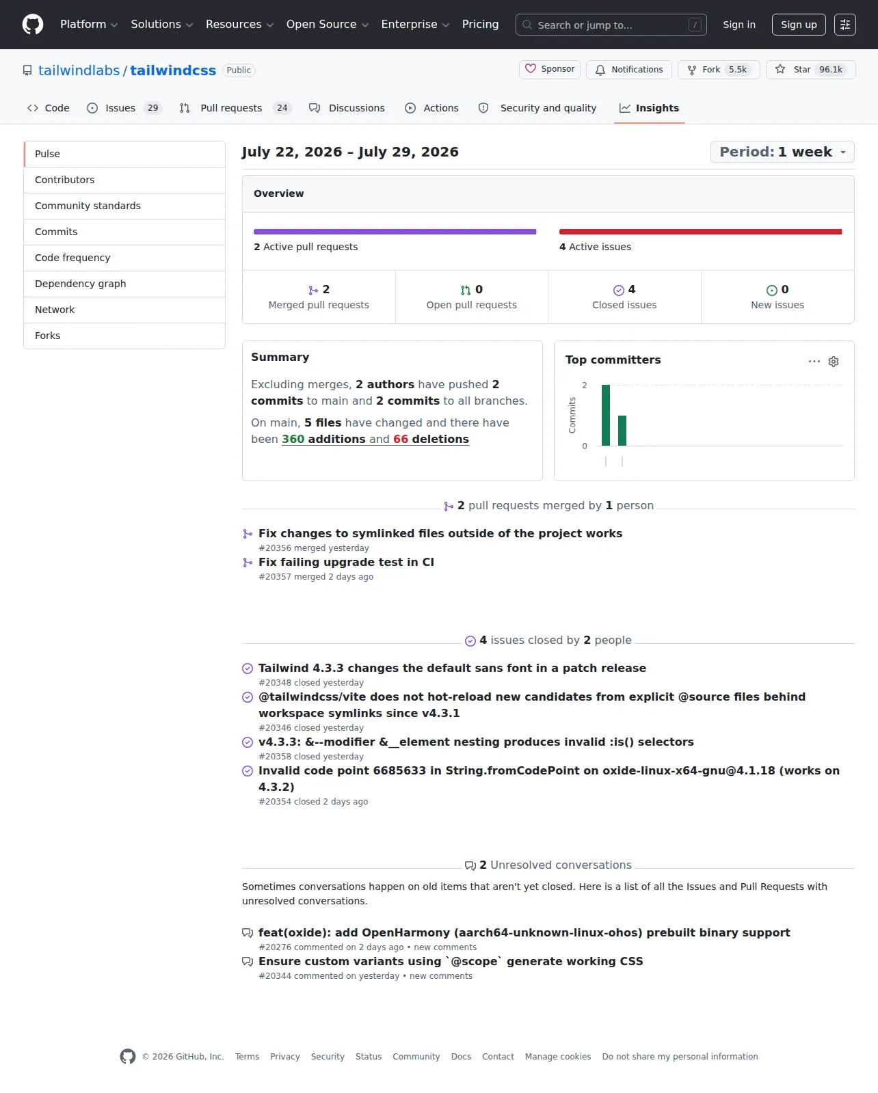This screenshot has height=1093, width=878.
Task: Open Commits in the insights sidebar
Action: tap(124, 232)
